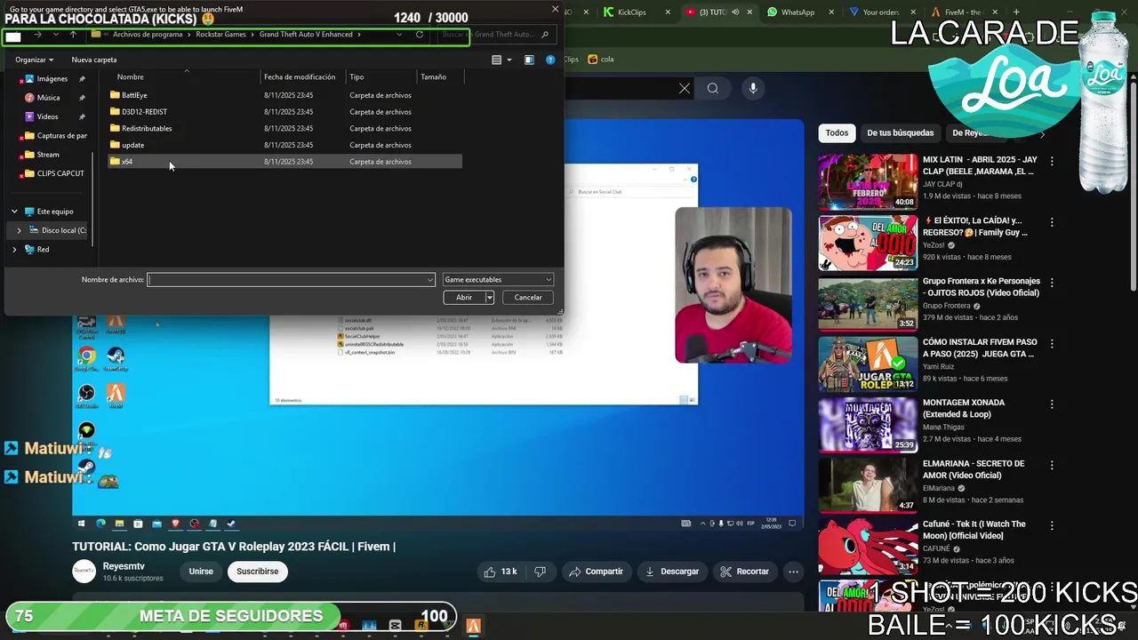Image resolution: width=1138 pixels, height=640 pixels.
Task: Refresh the Grand Theft Auto V Enhanced folder
Action: click(x=420, y=35)
